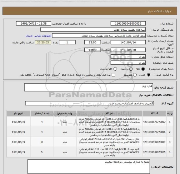Click the section title اطلاعات کالاهای مورد نیاز
The height and width of the screenshot is (174, 180).
(x=156, y=95)
